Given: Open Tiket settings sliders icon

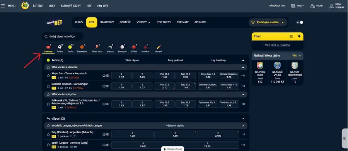Looking at the screenshot, I should [x=291, y=36].
